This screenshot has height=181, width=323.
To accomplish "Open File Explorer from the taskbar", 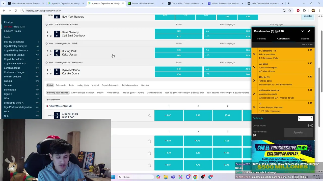I will pyautogui.click(x=166, y=177).
